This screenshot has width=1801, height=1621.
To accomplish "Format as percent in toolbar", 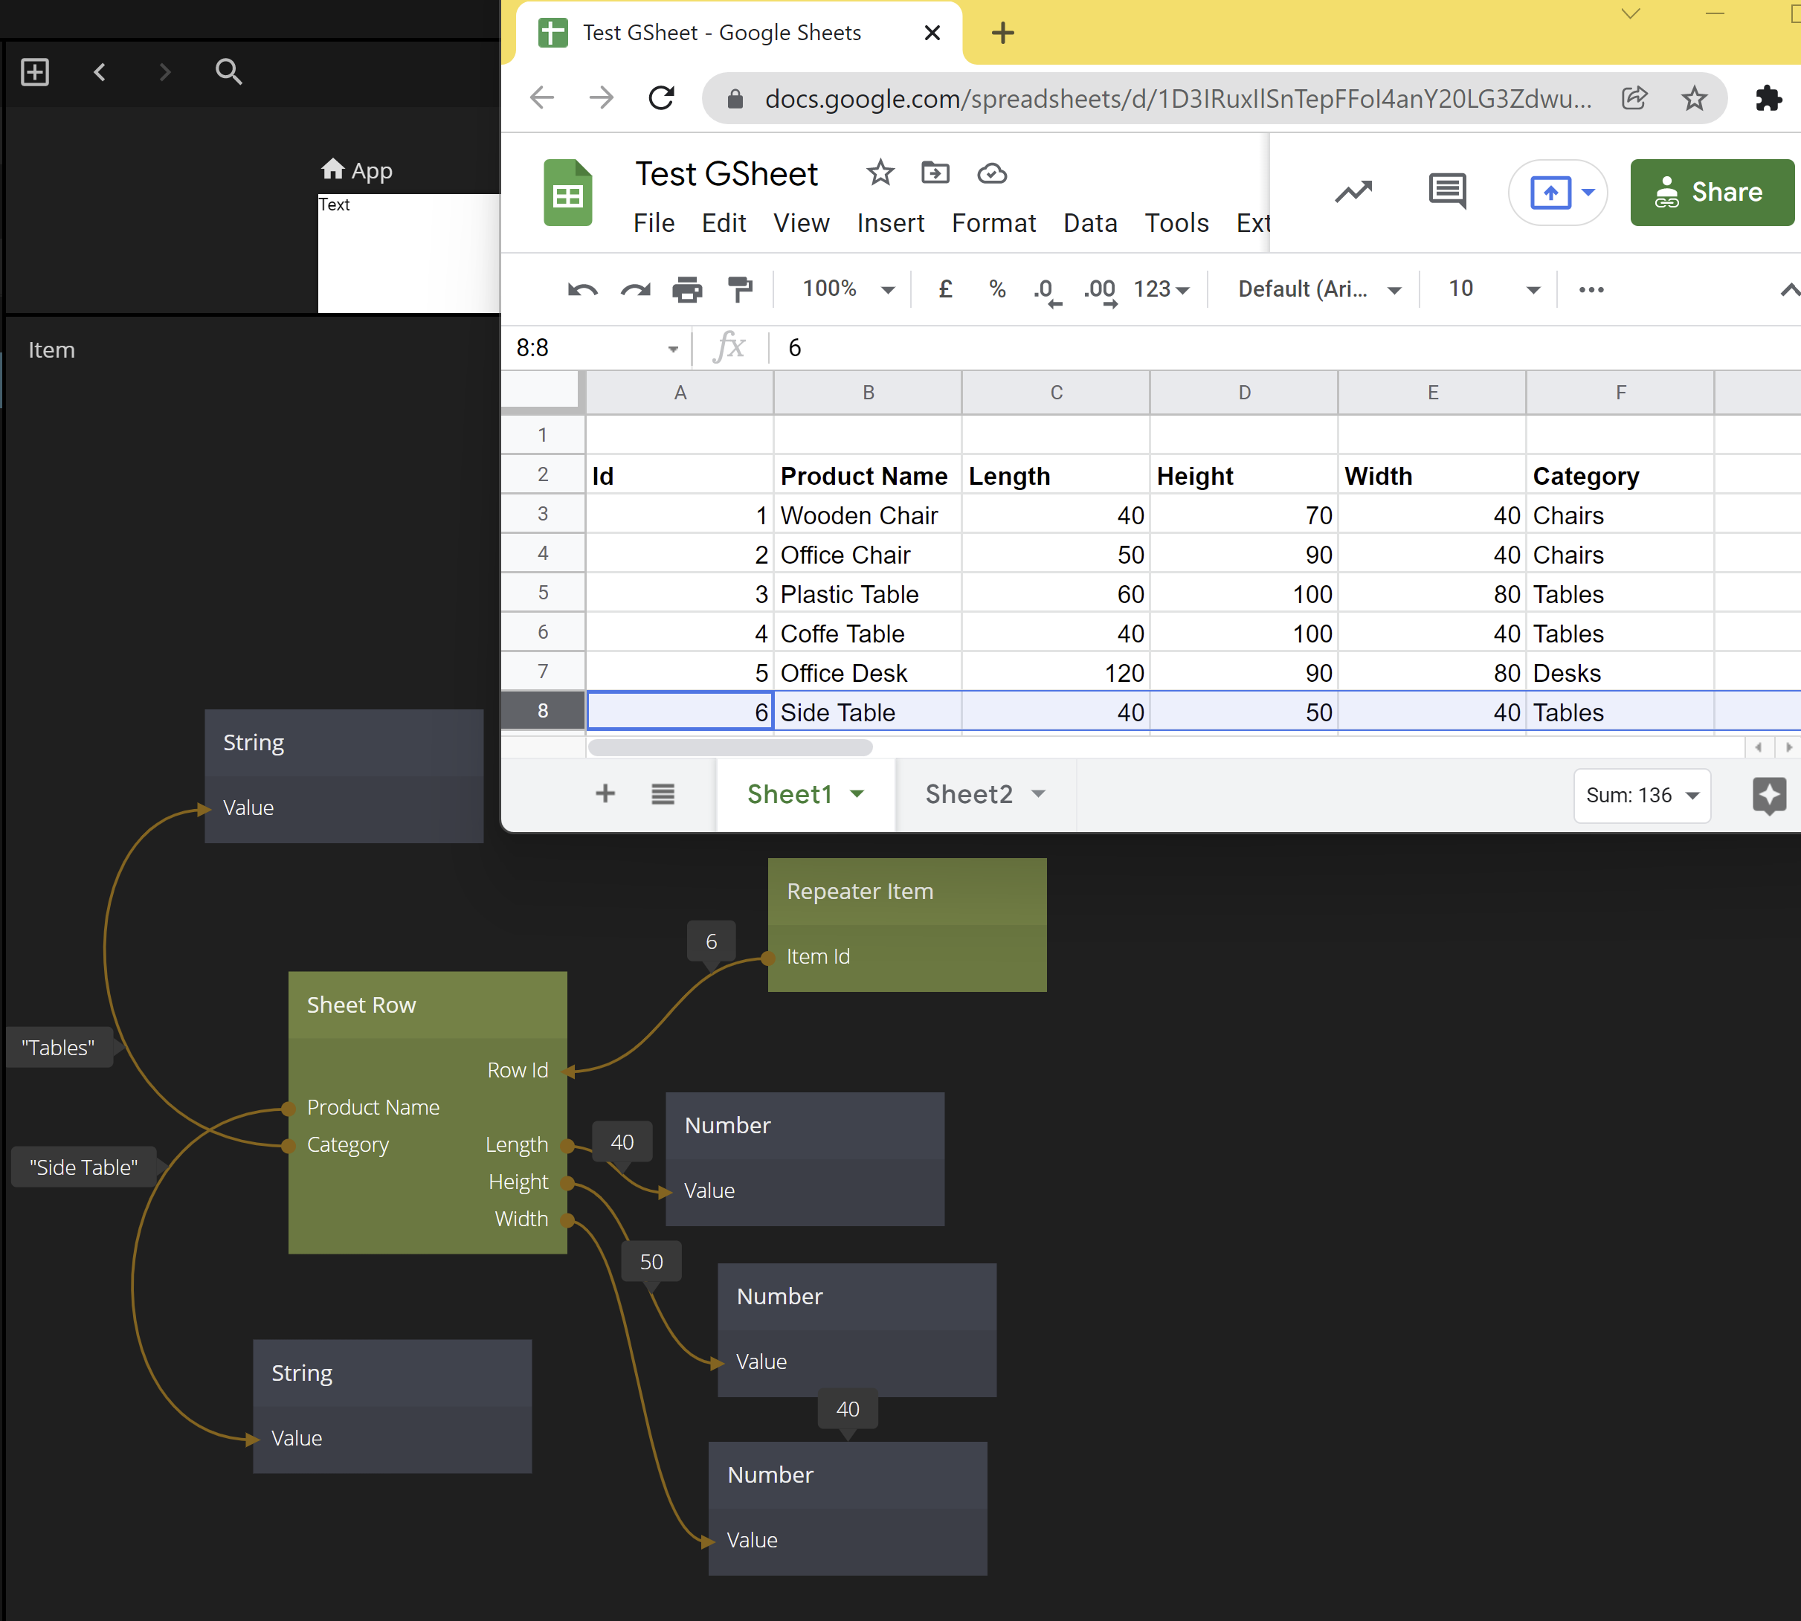I will pos(996,289).
